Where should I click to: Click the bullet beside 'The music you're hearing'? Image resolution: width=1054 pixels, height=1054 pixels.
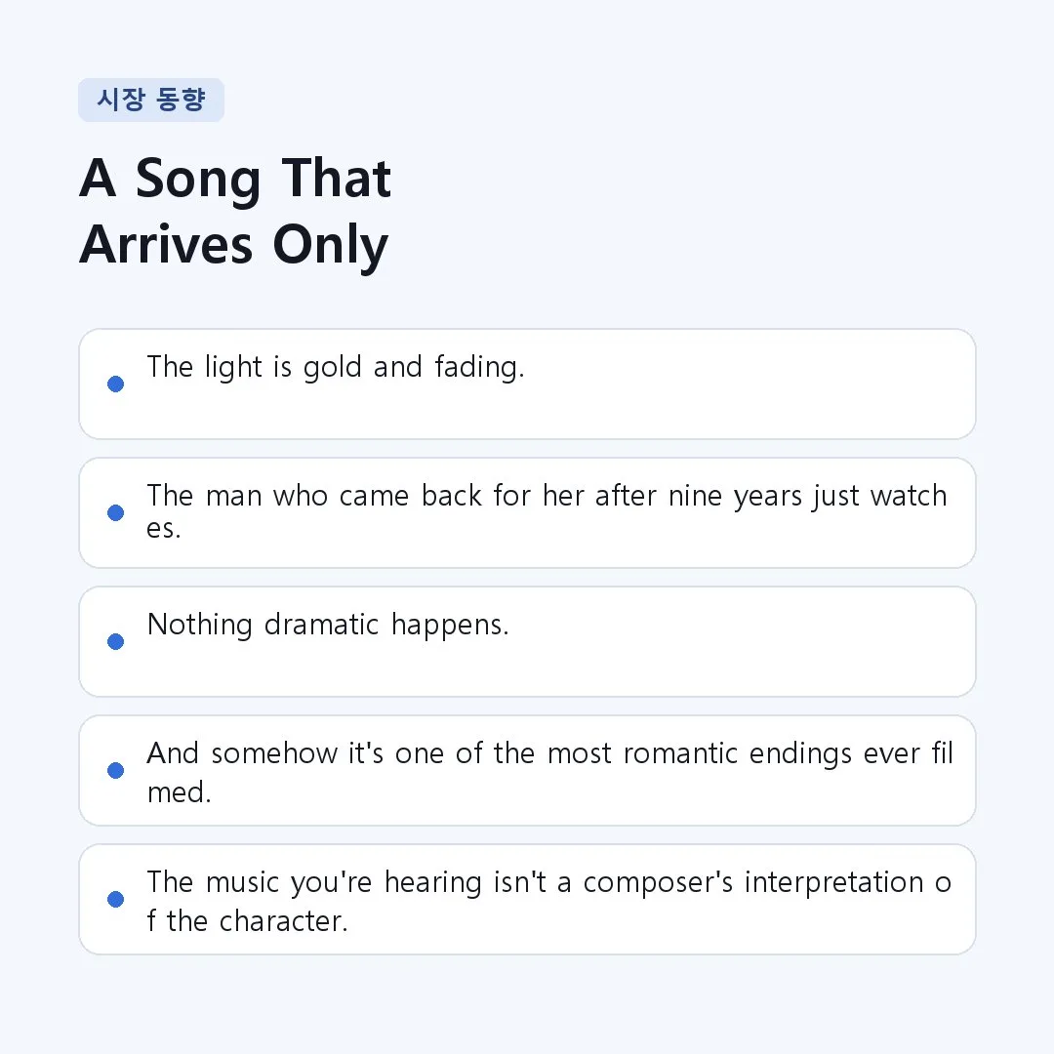click(x=115, y=900)
